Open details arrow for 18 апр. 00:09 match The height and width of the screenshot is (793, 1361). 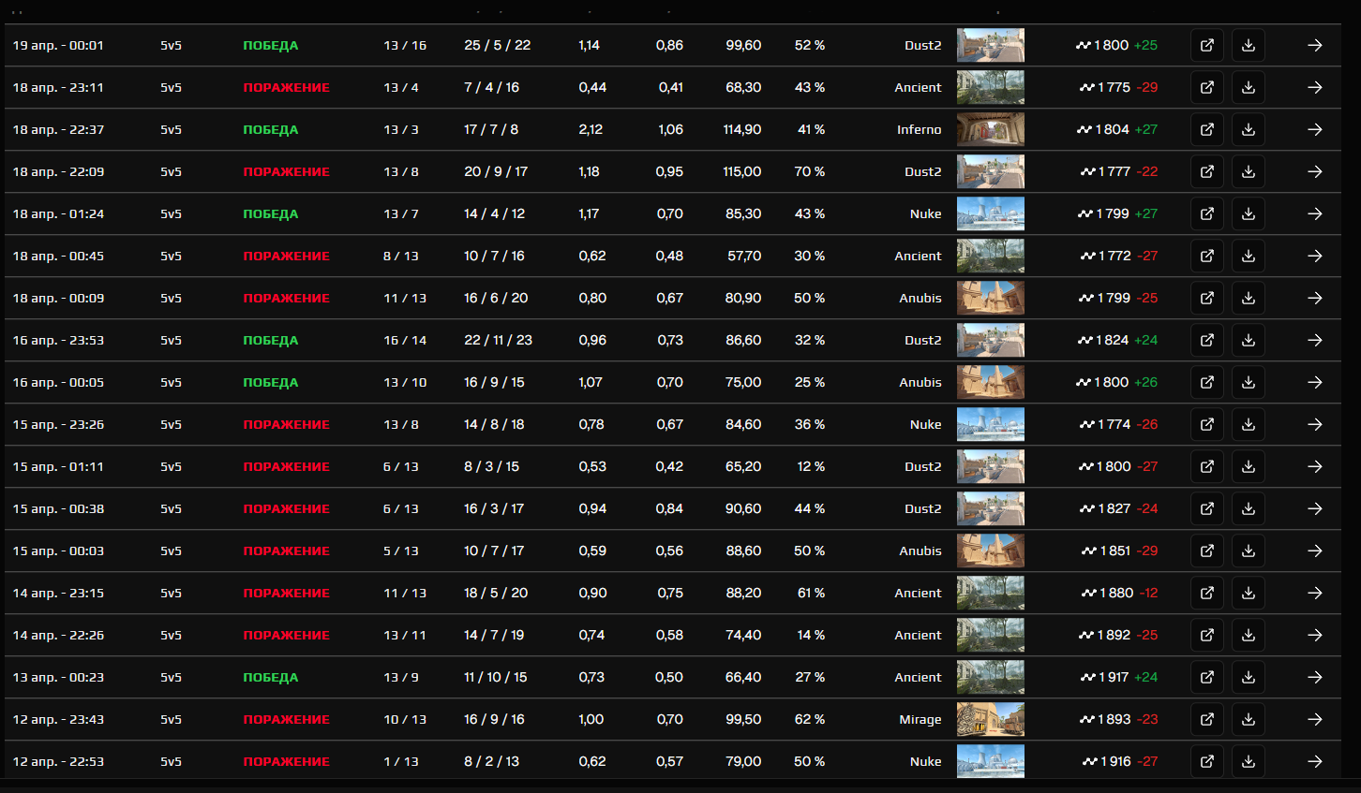point(1315,298)
